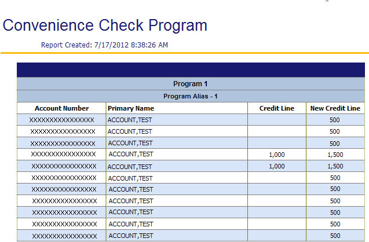Click the Report Created timestamp text

[x=105, y=45]
